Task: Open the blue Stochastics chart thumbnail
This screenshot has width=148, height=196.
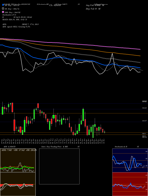Action: pyautogui.click(x=130, y=160)
